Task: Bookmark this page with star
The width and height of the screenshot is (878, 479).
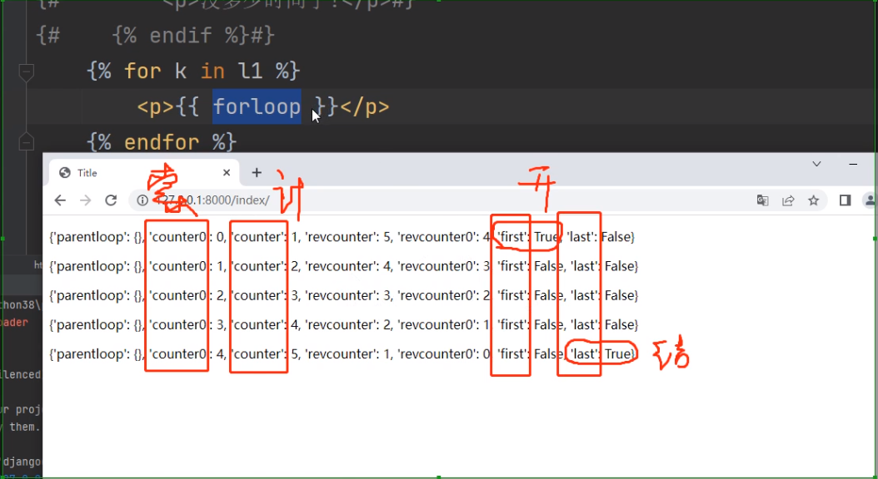Action: pos(814,200)
